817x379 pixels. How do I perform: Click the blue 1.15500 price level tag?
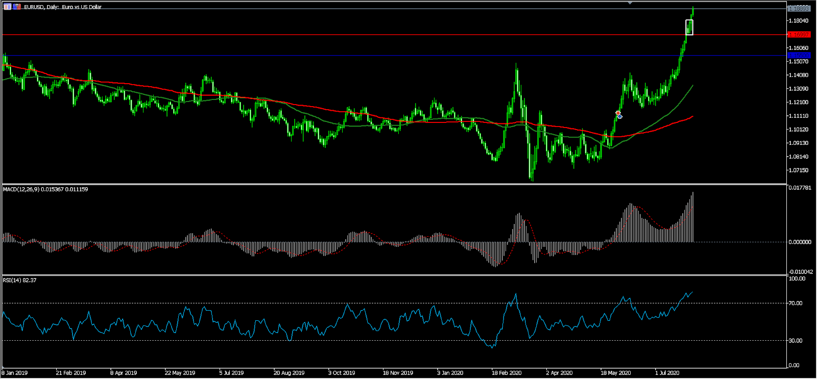click(799, 55)
